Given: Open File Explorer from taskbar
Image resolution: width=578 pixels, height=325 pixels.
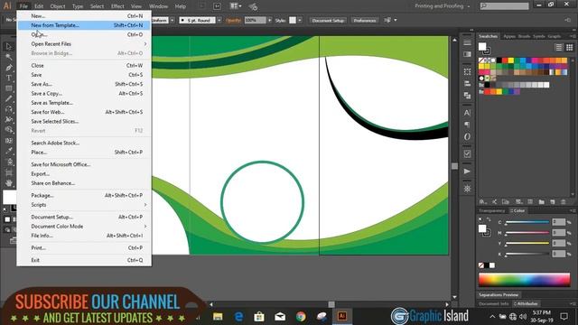Looking at the screenshot, I should tap(218, 317).
